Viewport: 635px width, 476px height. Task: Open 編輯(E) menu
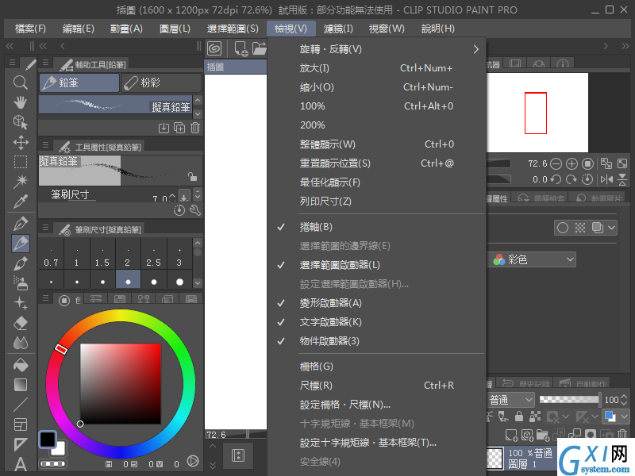pyautogui.click(x=78, y=29)
